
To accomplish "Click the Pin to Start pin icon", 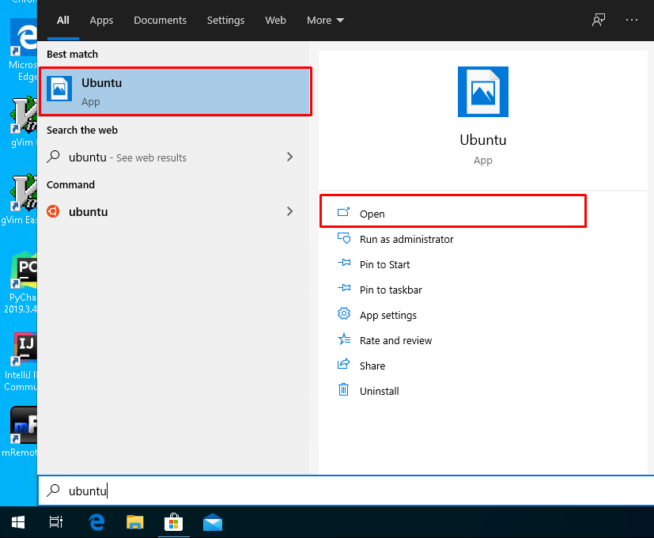I will [344, 263].
